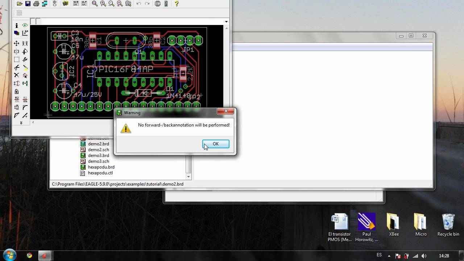Click the Grid dots icon
Image resolution: width=464 pixels, height=261 pixels.
pyautogui.click(x=19, y=13)
